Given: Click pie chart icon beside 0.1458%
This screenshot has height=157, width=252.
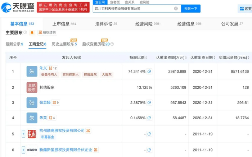Looking at the screenshot, I should tap(149, 117).
